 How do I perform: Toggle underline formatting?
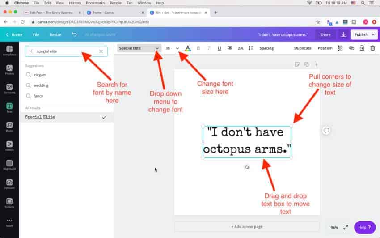(220, 48)
